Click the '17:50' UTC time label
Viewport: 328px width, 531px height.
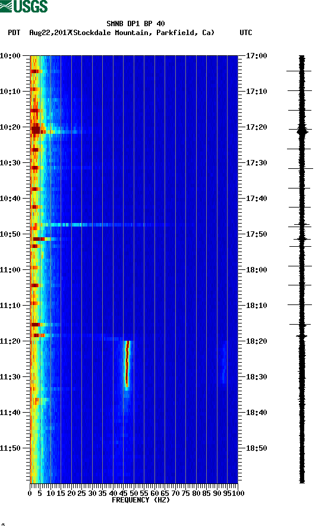coord(256,234)
